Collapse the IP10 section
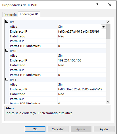Screen dimensions: 117x134 pyautogui.click(x=7, y=50)
